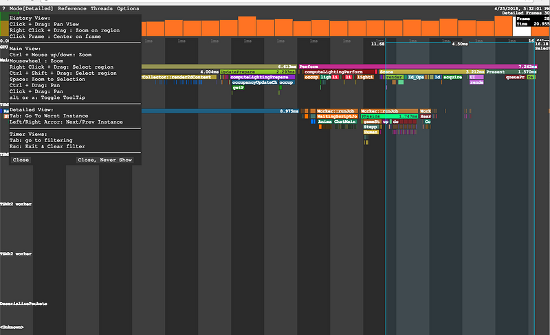This screenshot has height=335, width=550.
Task: Select the green UpdatePrepare 2.293ms bar
Action: pyautogui.click(x=258, y=72)
